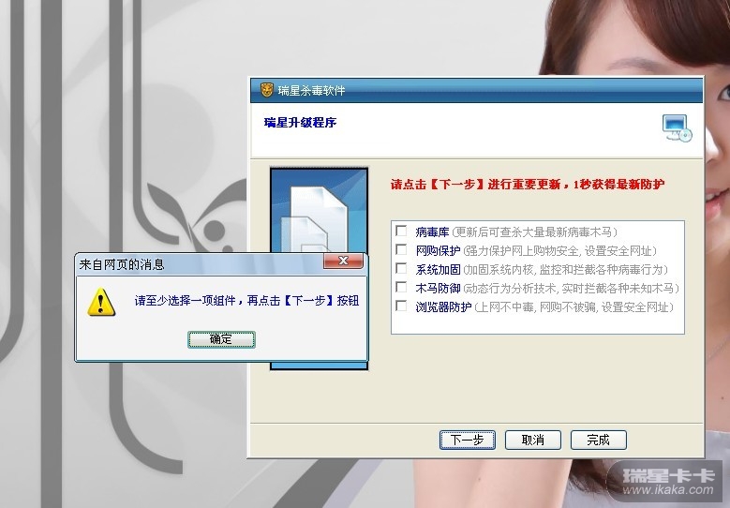Check the 系统加固 option
This screenshot has height=508, width=730.
[x=401, y=269]
